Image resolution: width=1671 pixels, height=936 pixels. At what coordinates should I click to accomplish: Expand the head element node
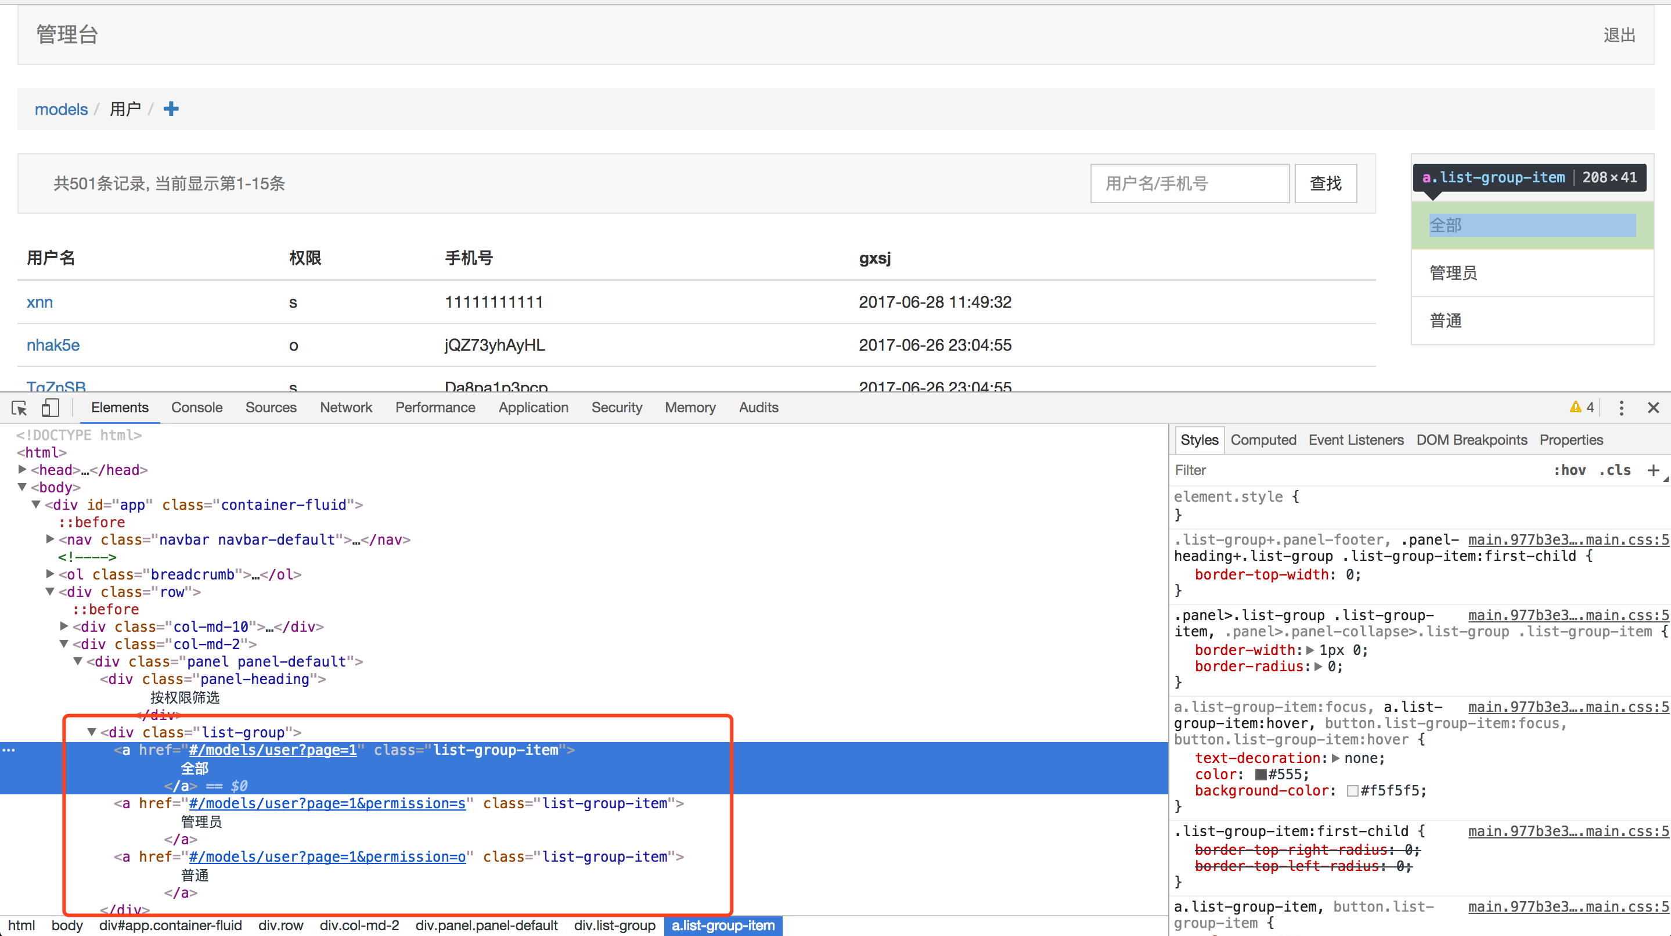pyautogui.click(x=22, y=470)
